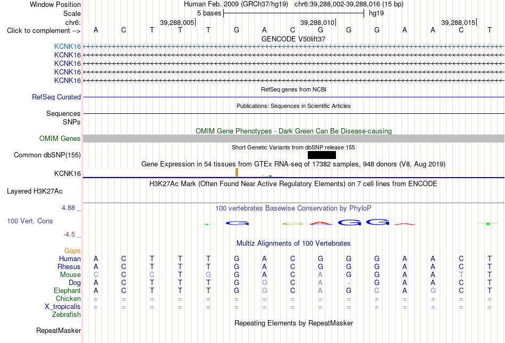Click the RepeatMasker track label
This screenshot has width=505, height=343.
click(58, 330)
